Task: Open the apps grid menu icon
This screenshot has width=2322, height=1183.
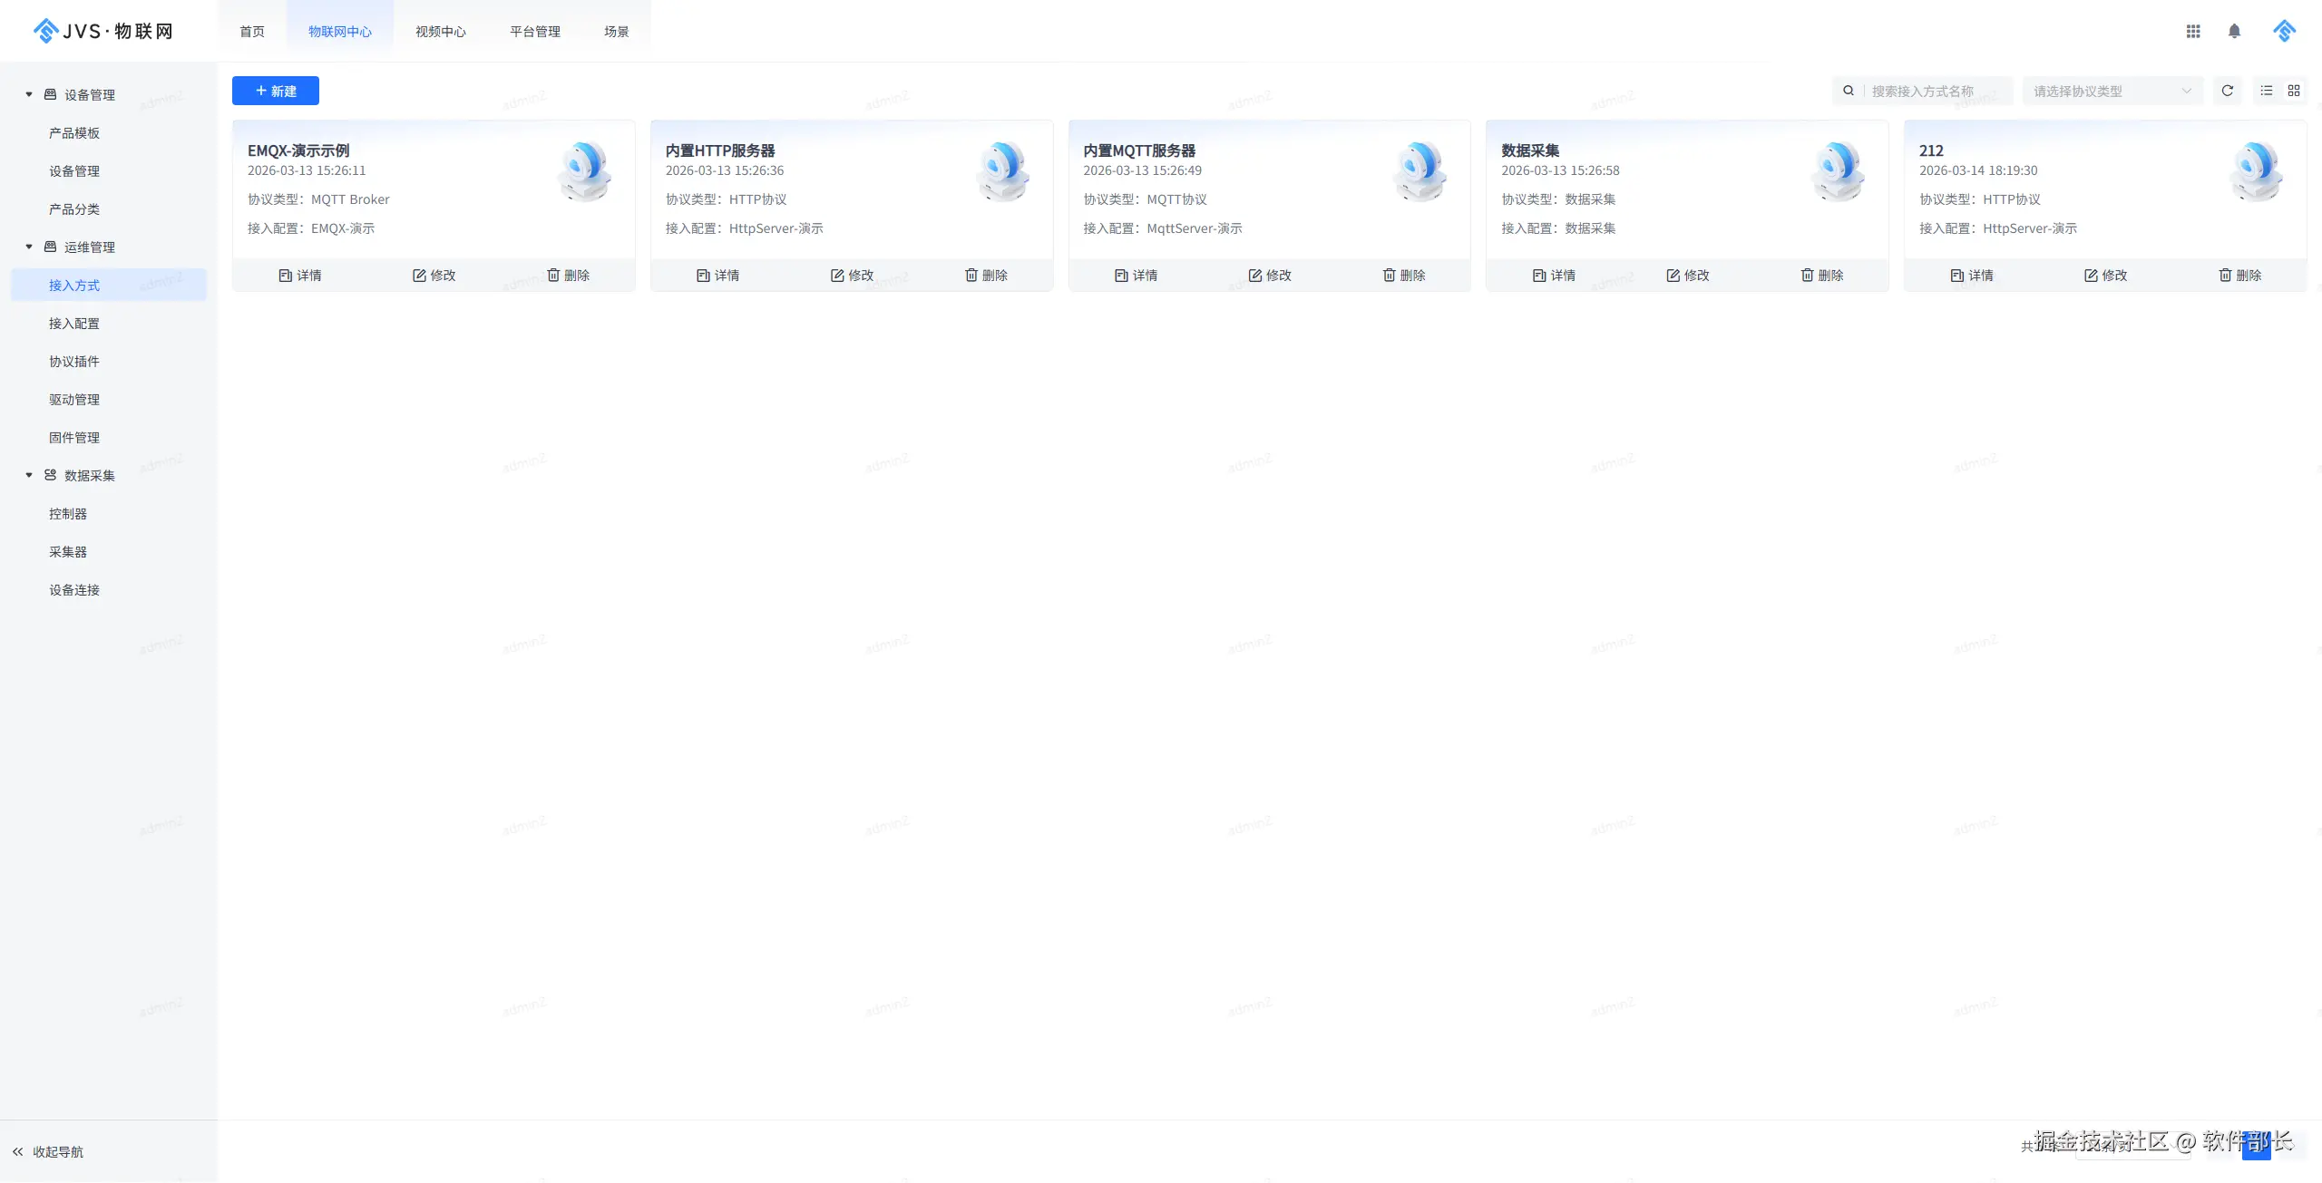Action: (x=2193, y=32)
